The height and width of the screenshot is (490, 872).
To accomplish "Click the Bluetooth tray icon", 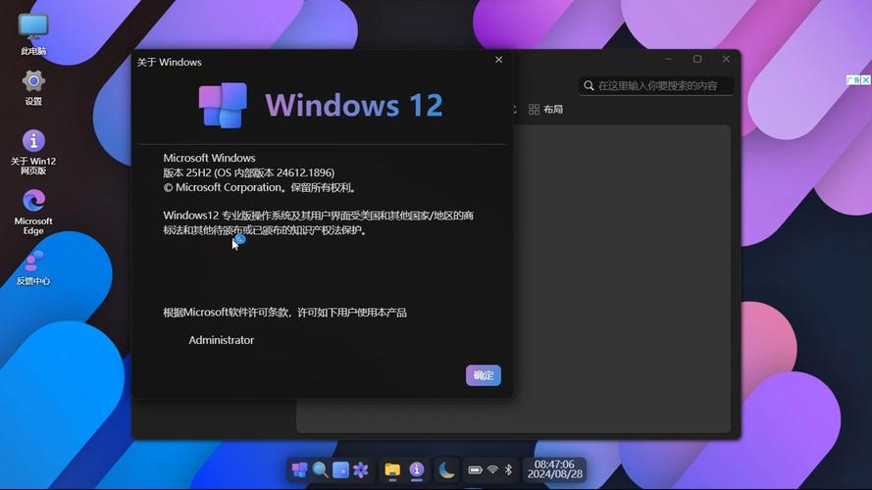I will coord(508,470).
